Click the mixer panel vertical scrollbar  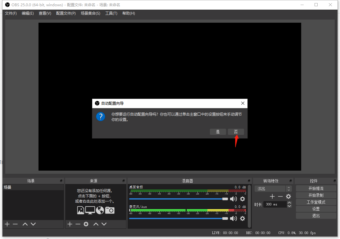click(x=249, y=206)
